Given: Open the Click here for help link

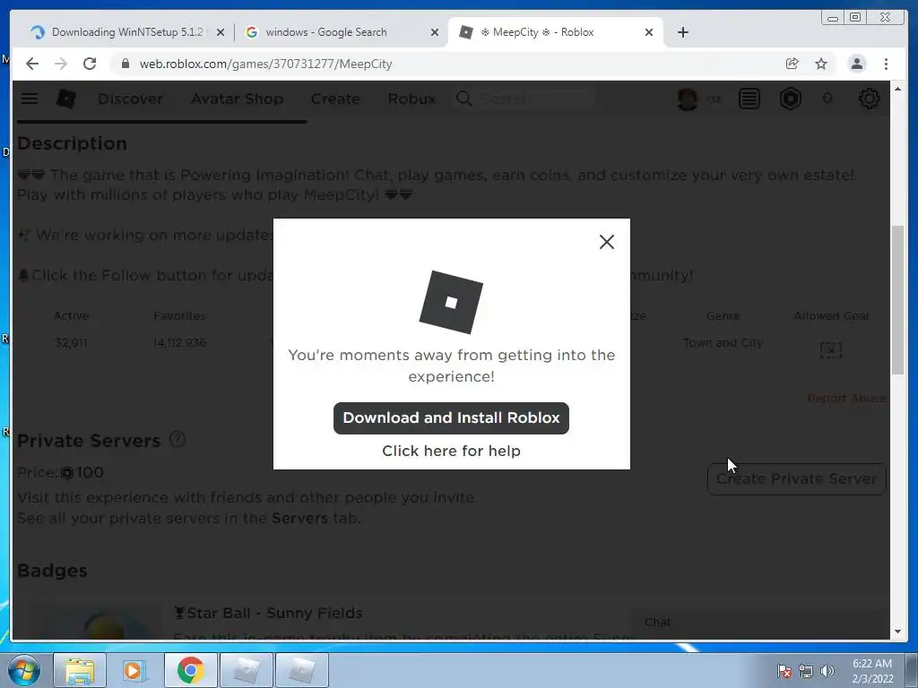Looking at the screenshot, I should pyautogui.click(x=451, y=451).
